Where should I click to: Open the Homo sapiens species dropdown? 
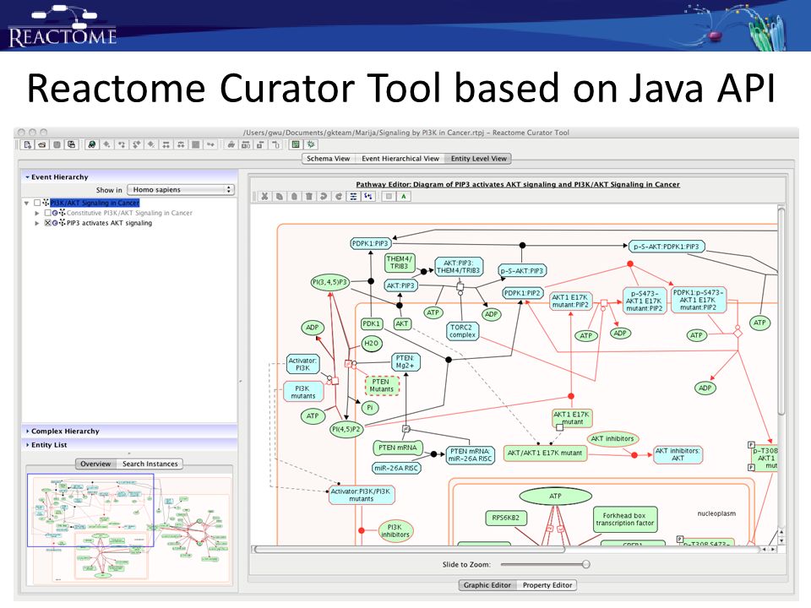(181, 190)
